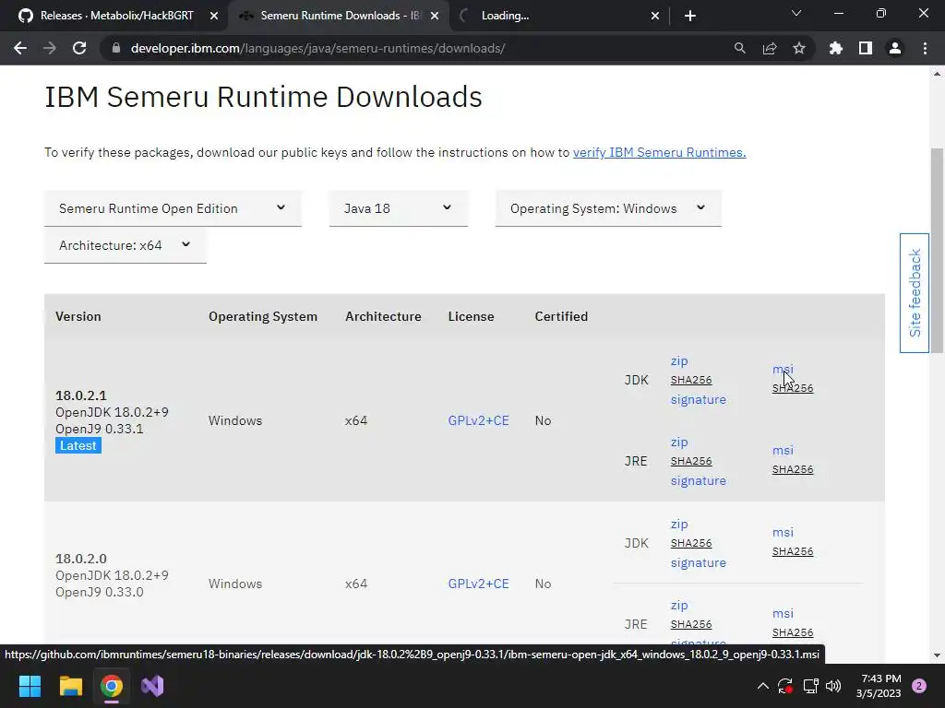945x708 pixels.
Task: View site info lock icon
Action: [116, 48]
